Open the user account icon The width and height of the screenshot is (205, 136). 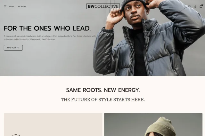(195, 6)
